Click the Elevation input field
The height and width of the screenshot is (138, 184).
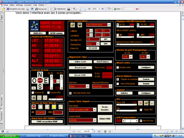pos(93,39)
